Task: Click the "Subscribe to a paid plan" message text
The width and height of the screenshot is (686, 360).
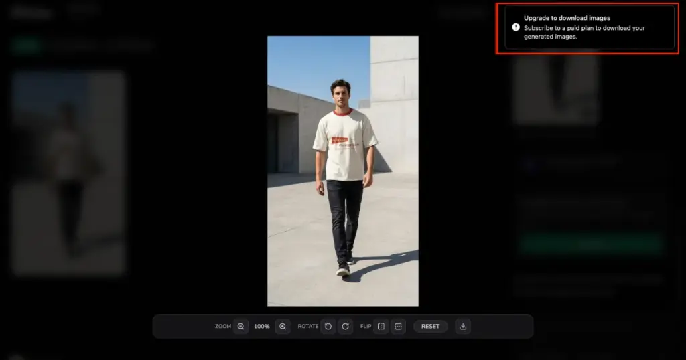Action: 584,32
